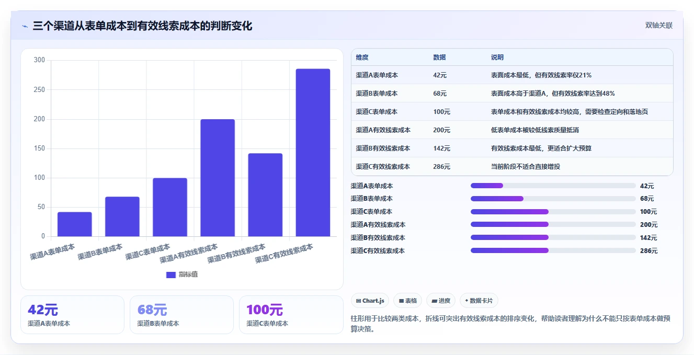Select table cell 68元
This screenshot has width=694, height=355.
tap(440, 94)
